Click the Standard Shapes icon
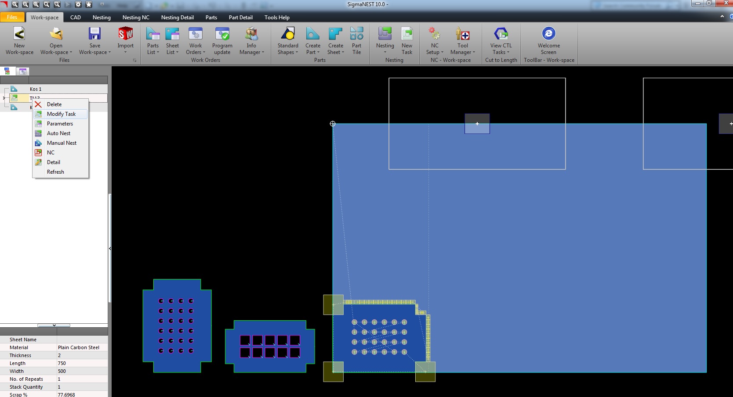 point(288,34)
